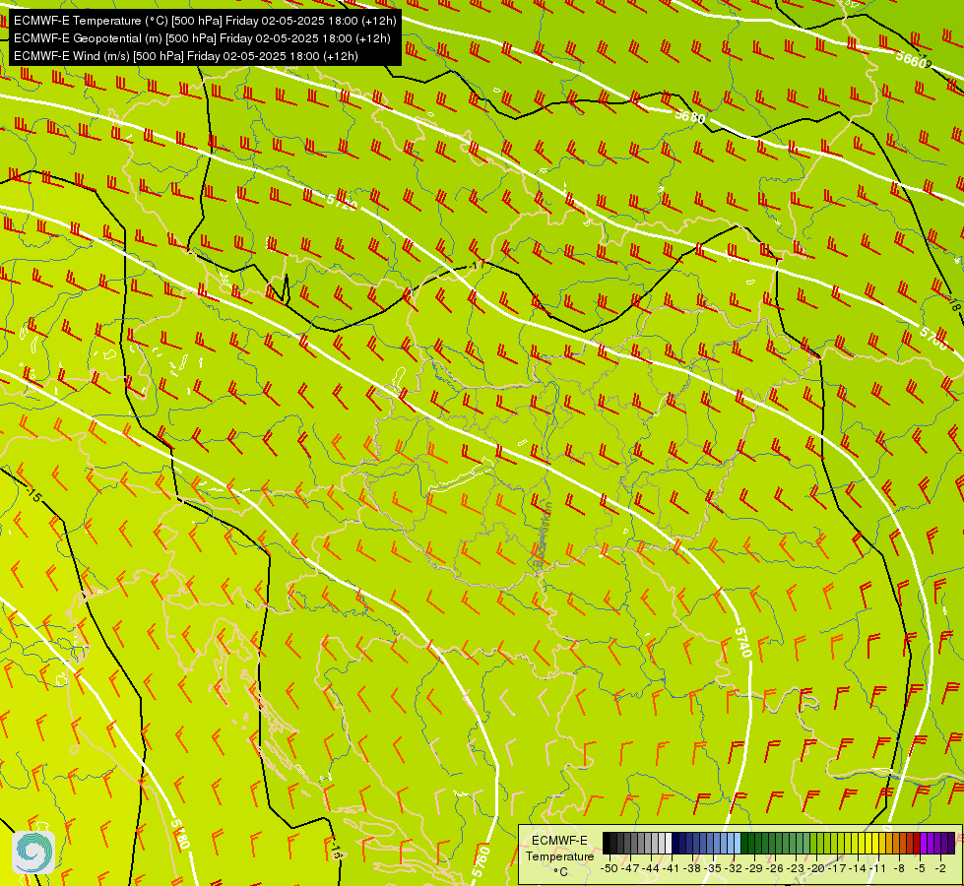Select the ECMWF-E Geopotential 500 hPa title line
This screenshot has width=964, height=886.
(x=202, y=38)
